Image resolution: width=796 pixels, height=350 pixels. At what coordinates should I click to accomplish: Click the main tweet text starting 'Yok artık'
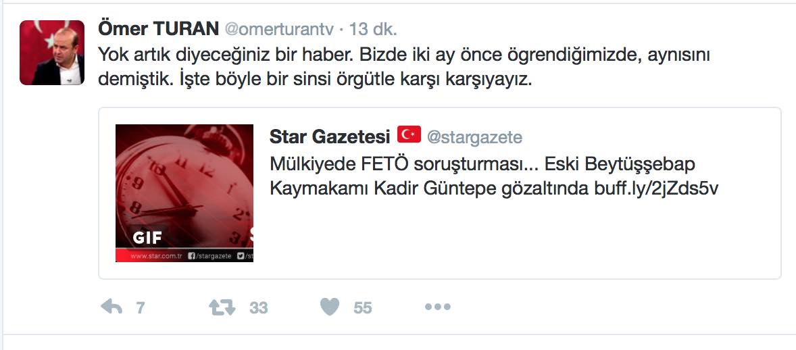pos(404,67)
